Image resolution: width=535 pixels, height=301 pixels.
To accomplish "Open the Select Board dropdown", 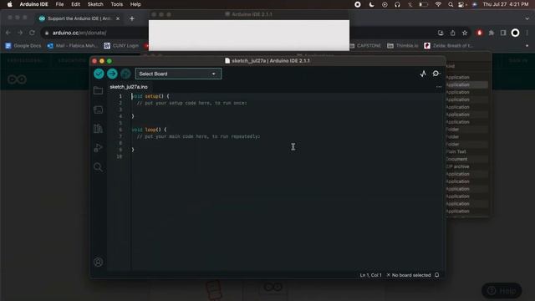I will pyautogui.click(x=178, y=74).
